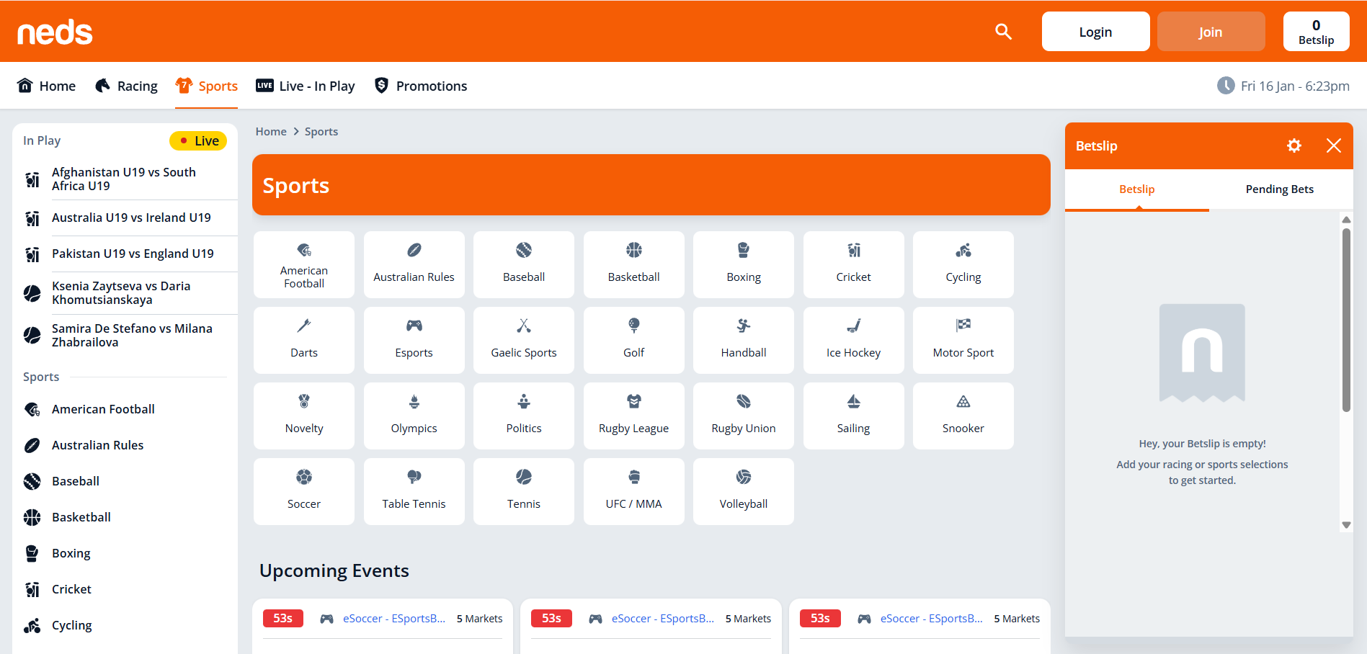Select Cycling in the sidebar list
Screen dimensions: 1367x654
point(125,625)
